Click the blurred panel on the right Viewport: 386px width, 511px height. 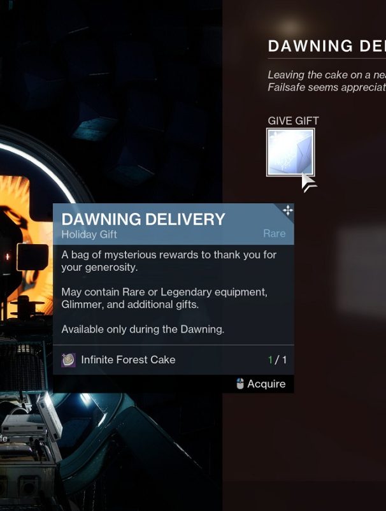tap(362, 271)
